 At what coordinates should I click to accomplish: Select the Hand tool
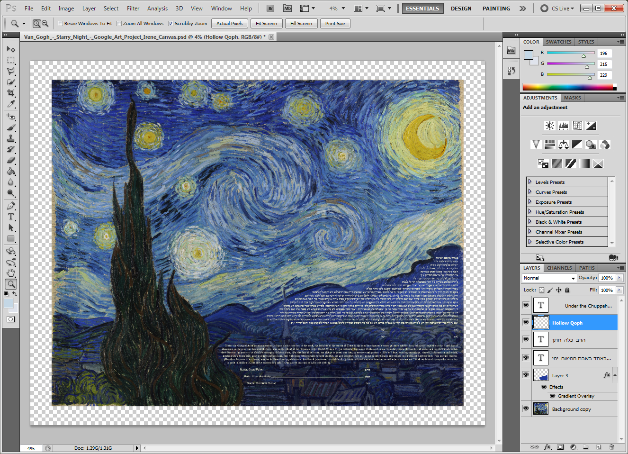pos(11,273)
